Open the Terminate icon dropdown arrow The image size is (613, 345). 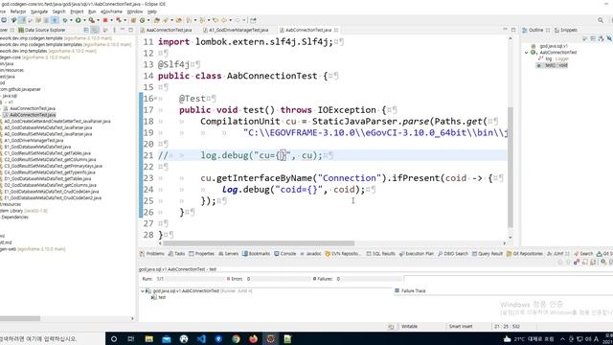(111, 20)
